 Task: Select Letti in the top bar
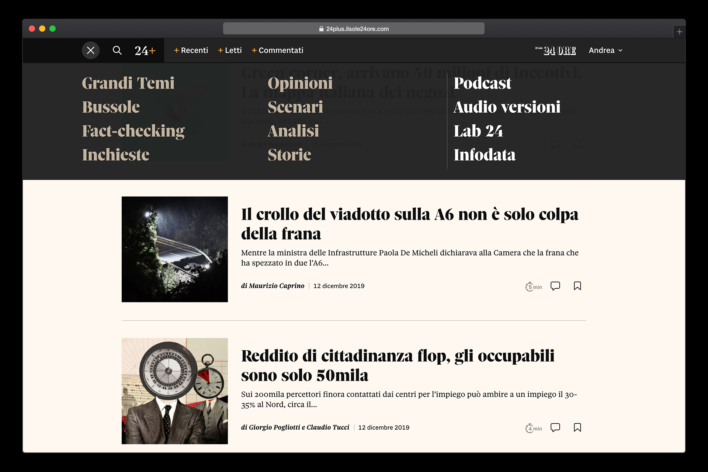tap(230, 51)
